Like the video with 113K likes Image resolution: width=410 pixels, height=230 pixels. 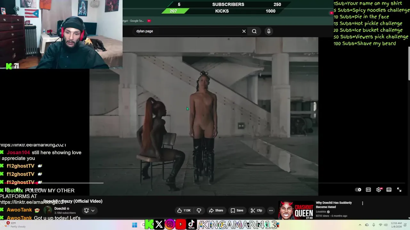pos(184,211)
